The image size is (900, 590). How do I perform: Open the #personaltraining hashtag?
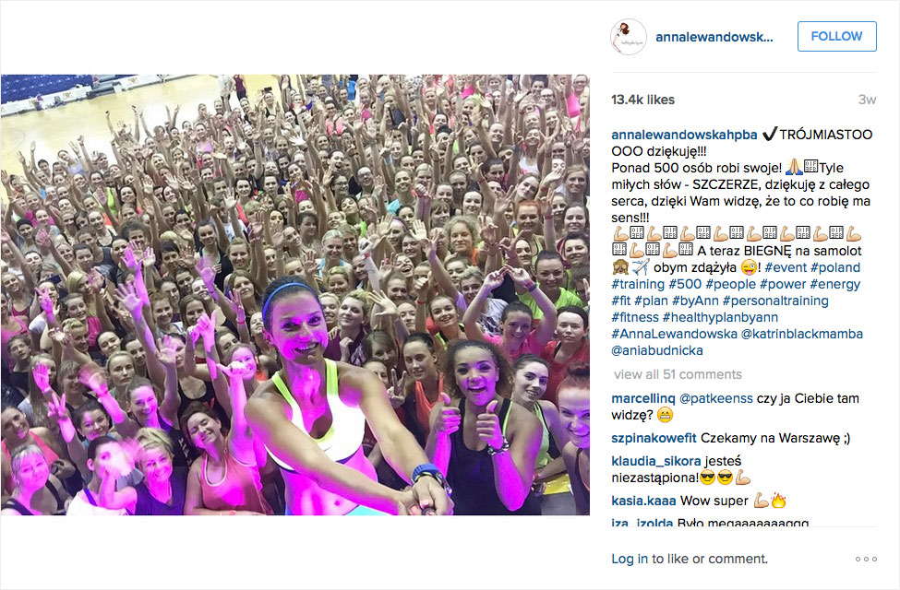point(775,301)
